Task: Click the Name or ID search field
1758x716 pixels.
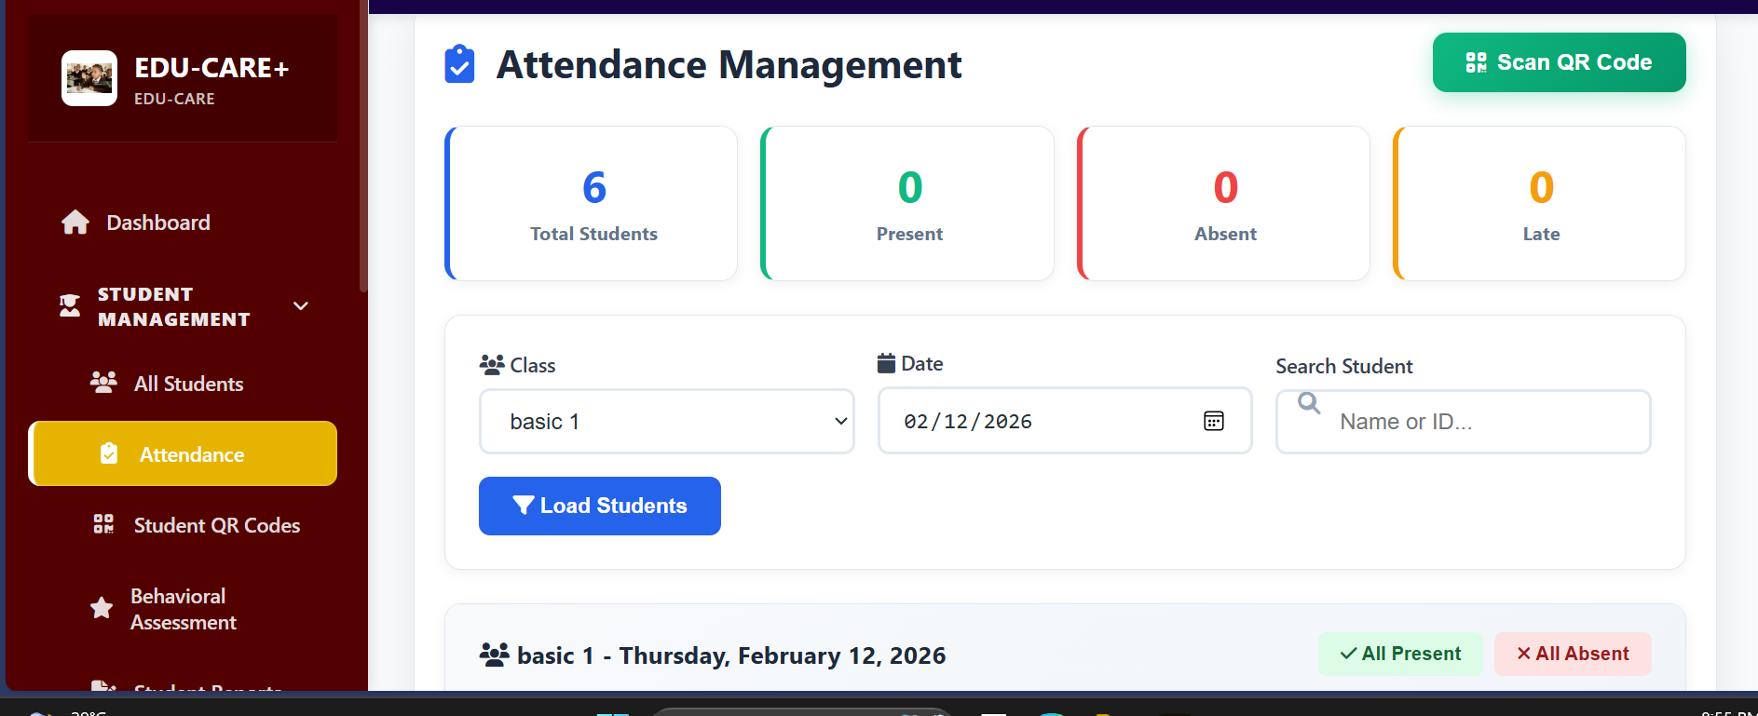Action: [x=1461, y=421]
